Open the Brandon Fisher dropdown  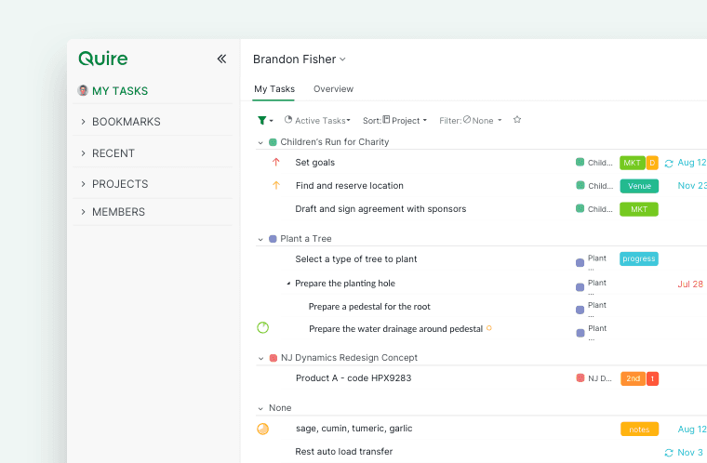tap(299, 60)
